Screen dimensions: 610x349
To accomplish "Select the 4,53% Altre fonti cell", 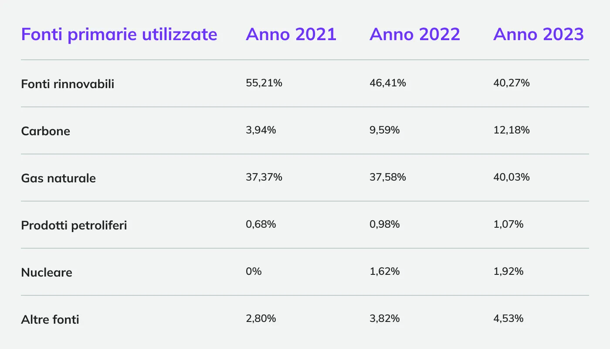I will click(x=508, y=318).
